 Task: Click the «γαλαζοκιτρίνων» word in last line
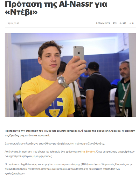click(15, 174)
